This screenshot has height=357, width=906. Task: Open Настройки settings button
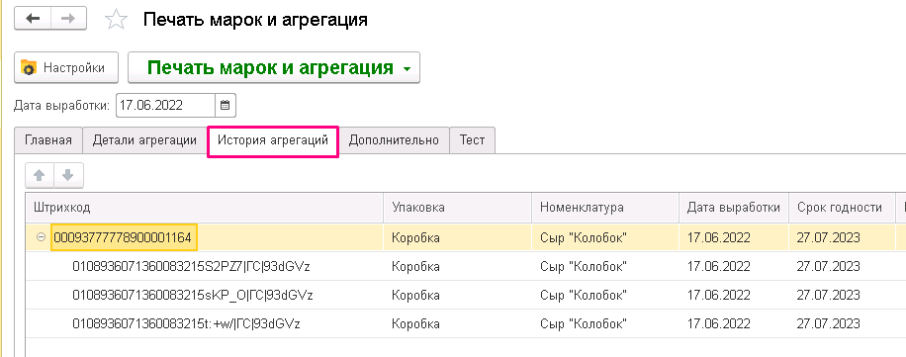tap(66, 67)
